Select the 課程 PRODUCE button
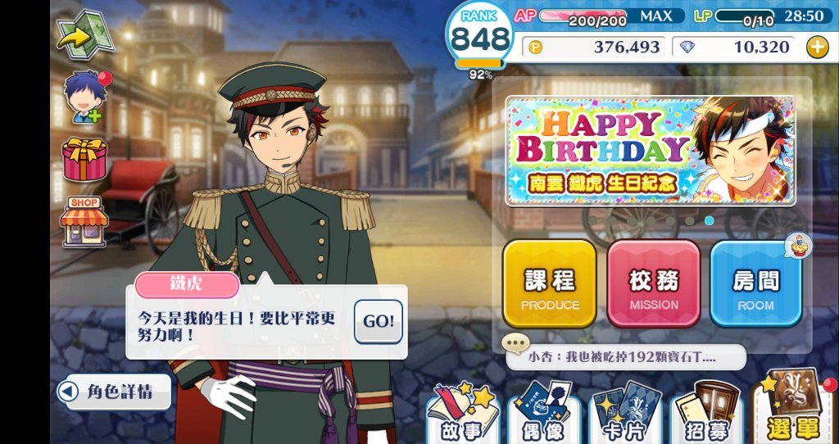This screenshot has width=839, height=444. [x=550, y=284]
